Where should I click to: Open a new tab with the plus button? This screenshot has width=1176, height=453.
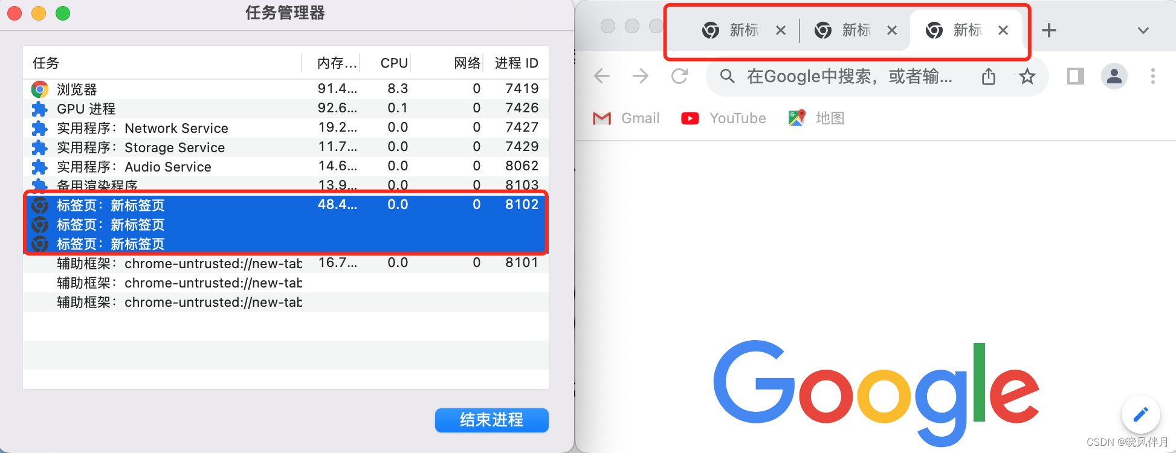(x=1049, y=30)
